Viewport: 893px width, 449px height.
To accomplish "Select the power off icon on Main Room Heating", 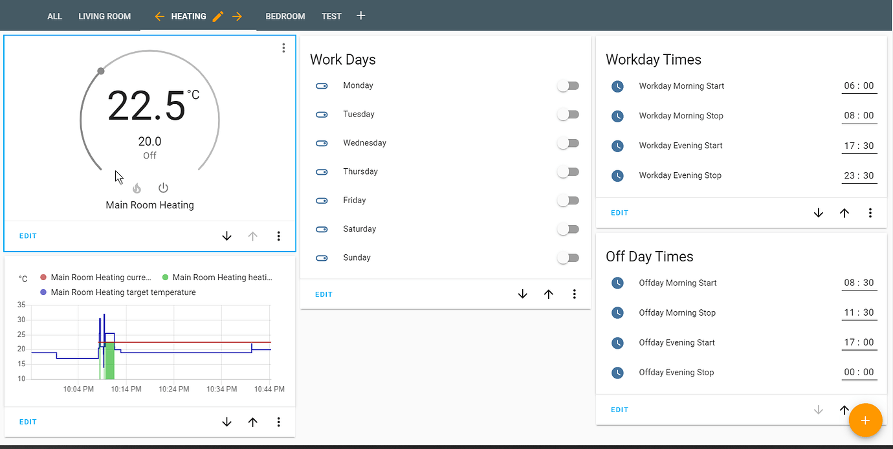I will (x=163, y=188).
